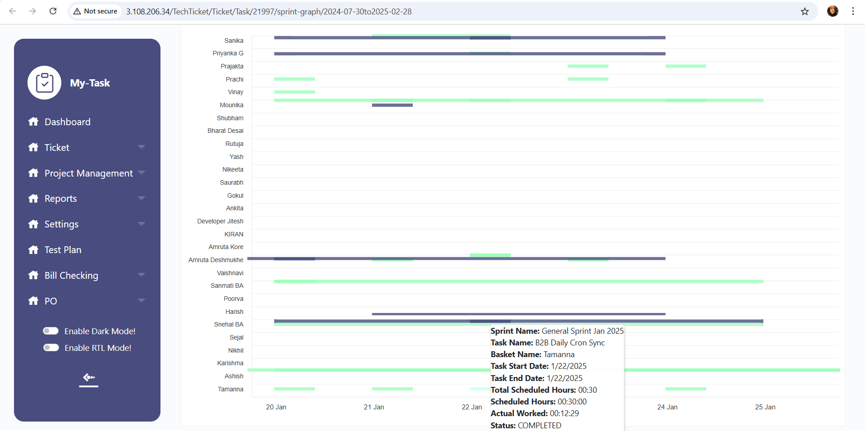Image resolution: width=865 pixels, height=431 pixels.
Task: Click the Test Plan home icon
Action: (33, 250)
